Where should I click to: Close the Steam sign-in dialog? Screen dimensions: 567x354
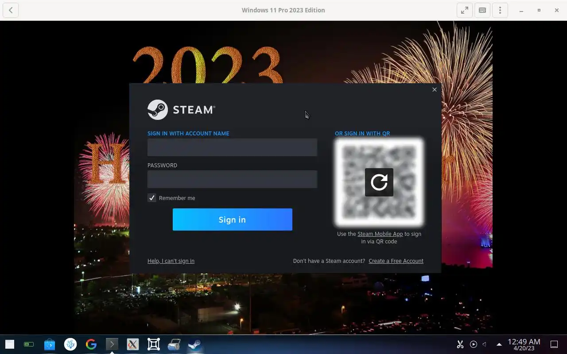coord(435,89)
